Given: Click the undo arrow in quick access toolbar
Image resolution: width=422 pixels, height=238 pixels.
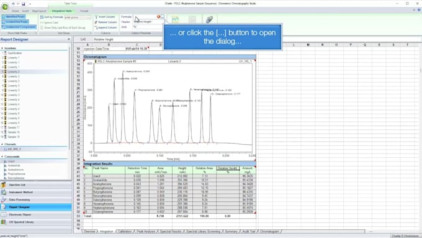Looking at the screenshot, I should click(x=13, y=4).
